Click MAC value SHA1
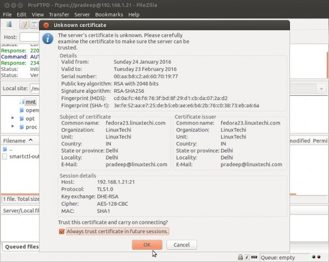Image resolution: width=329 pixels, height=262 pixels. (x=103, y=211)
